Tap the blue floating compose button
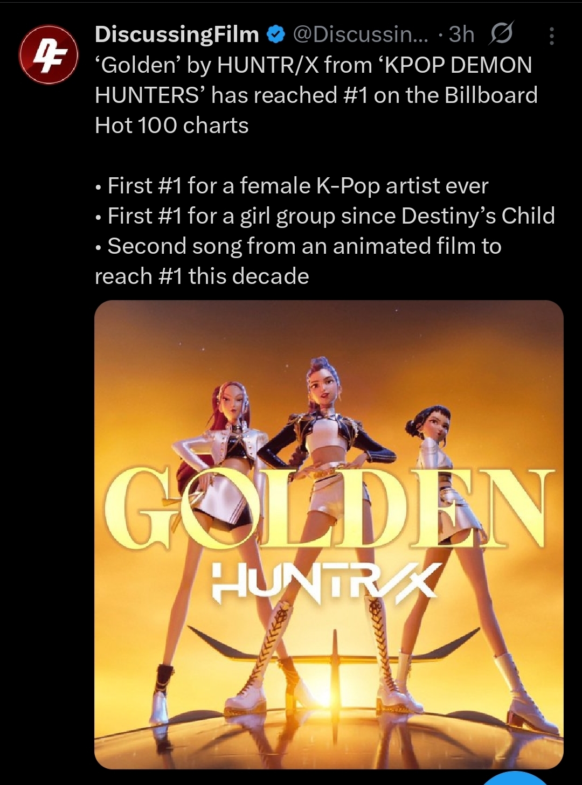 point(515,779)
